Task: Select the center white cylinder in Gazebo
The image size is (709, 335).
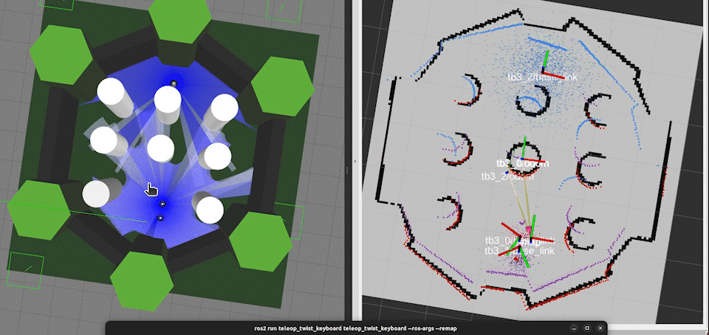Action: coord(160,148)
